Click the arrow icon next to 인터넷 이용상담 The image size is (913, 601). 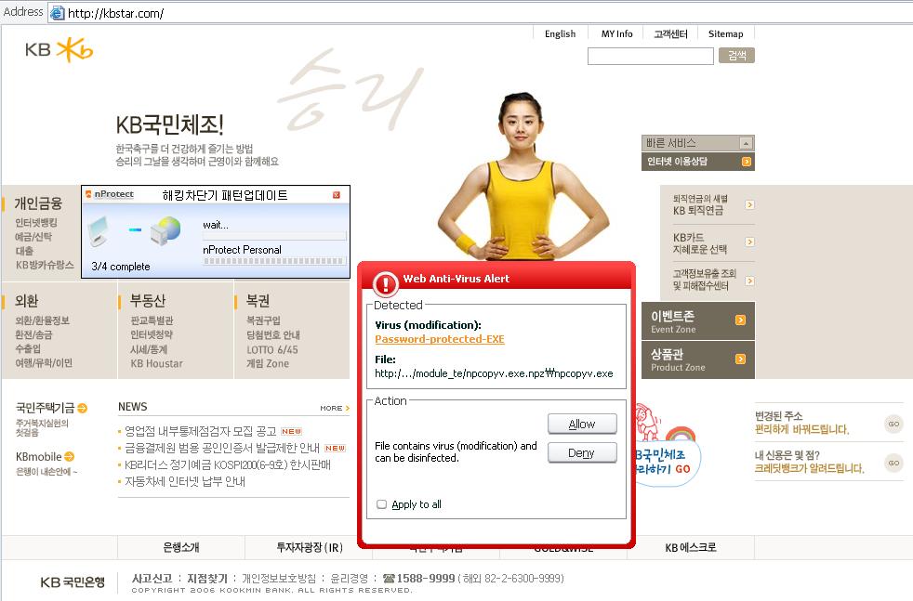pos(747,162)
